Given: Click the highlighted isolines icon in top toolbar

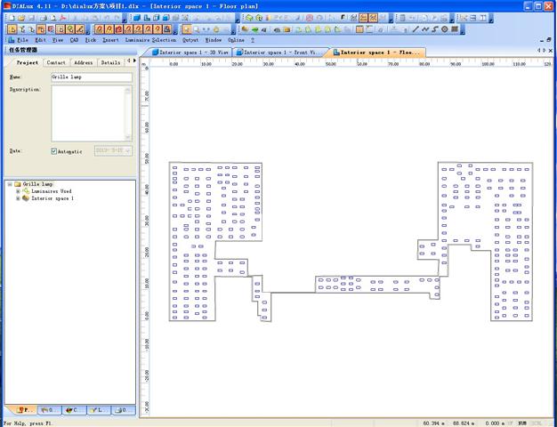Looking at the screenshot, I should point(363,18).
